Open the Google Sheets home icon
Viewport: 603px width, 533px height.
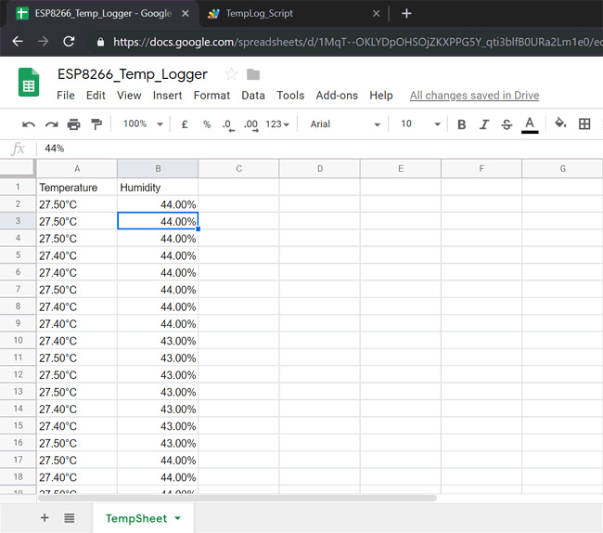[x=29, y=82]
